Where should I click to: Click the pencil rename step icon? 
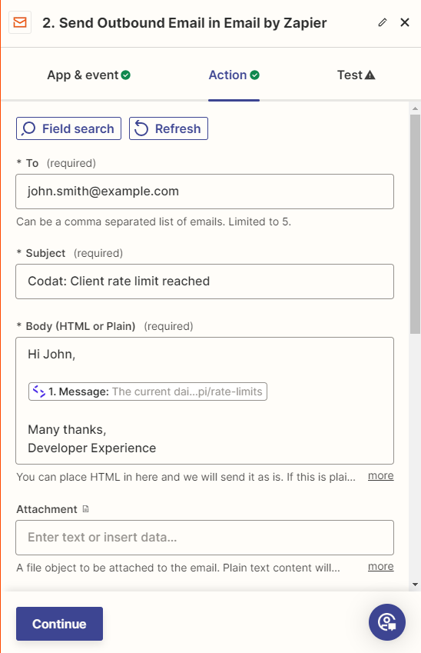383,22
